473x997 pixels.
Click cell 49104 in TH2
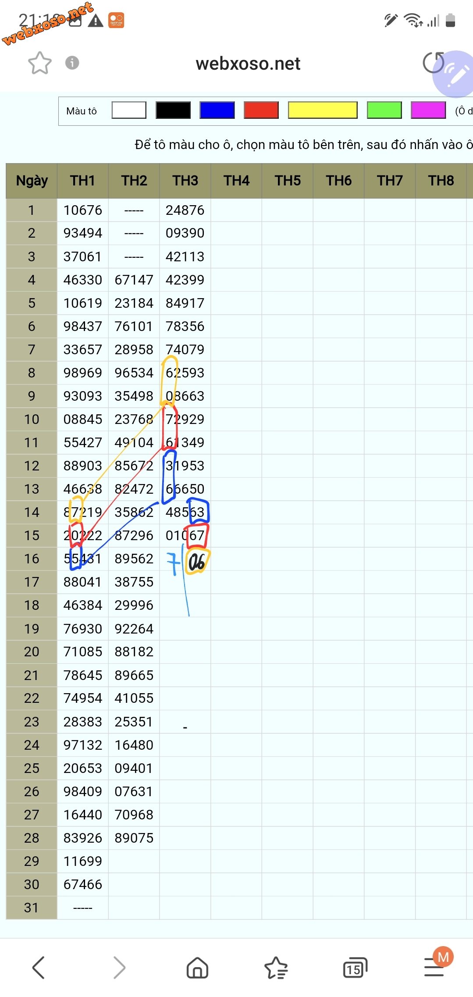134,442
